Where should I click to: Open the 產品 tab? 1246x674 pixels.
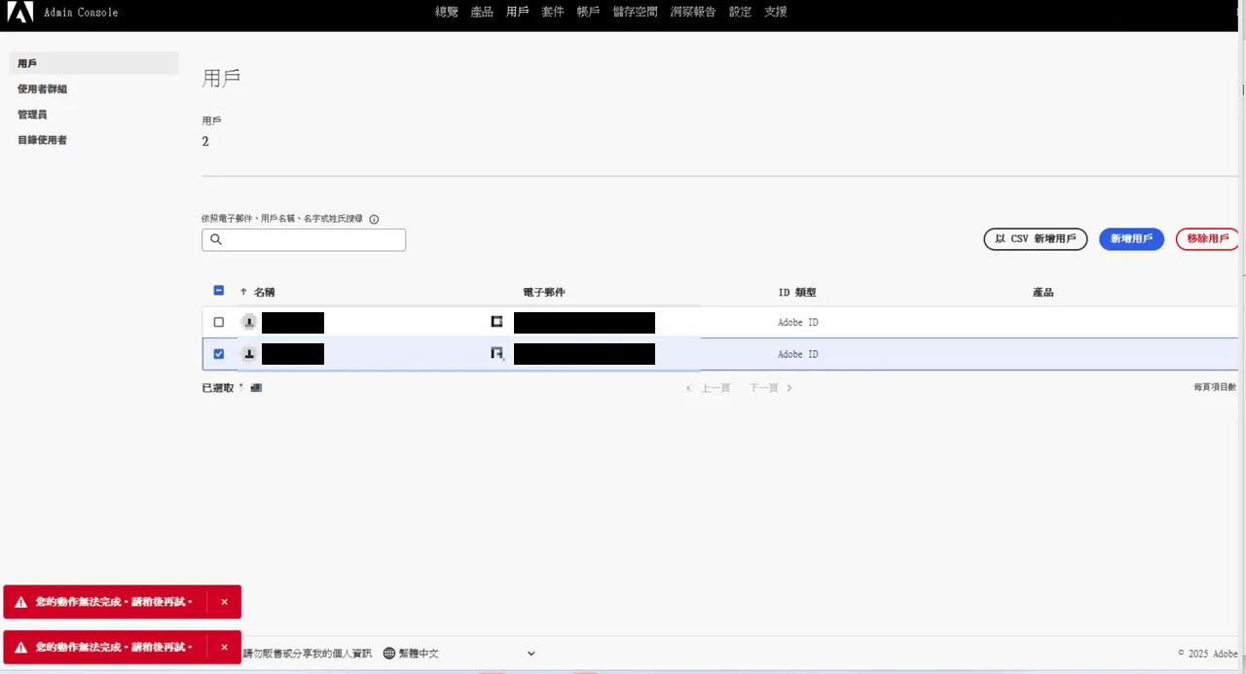482,13
